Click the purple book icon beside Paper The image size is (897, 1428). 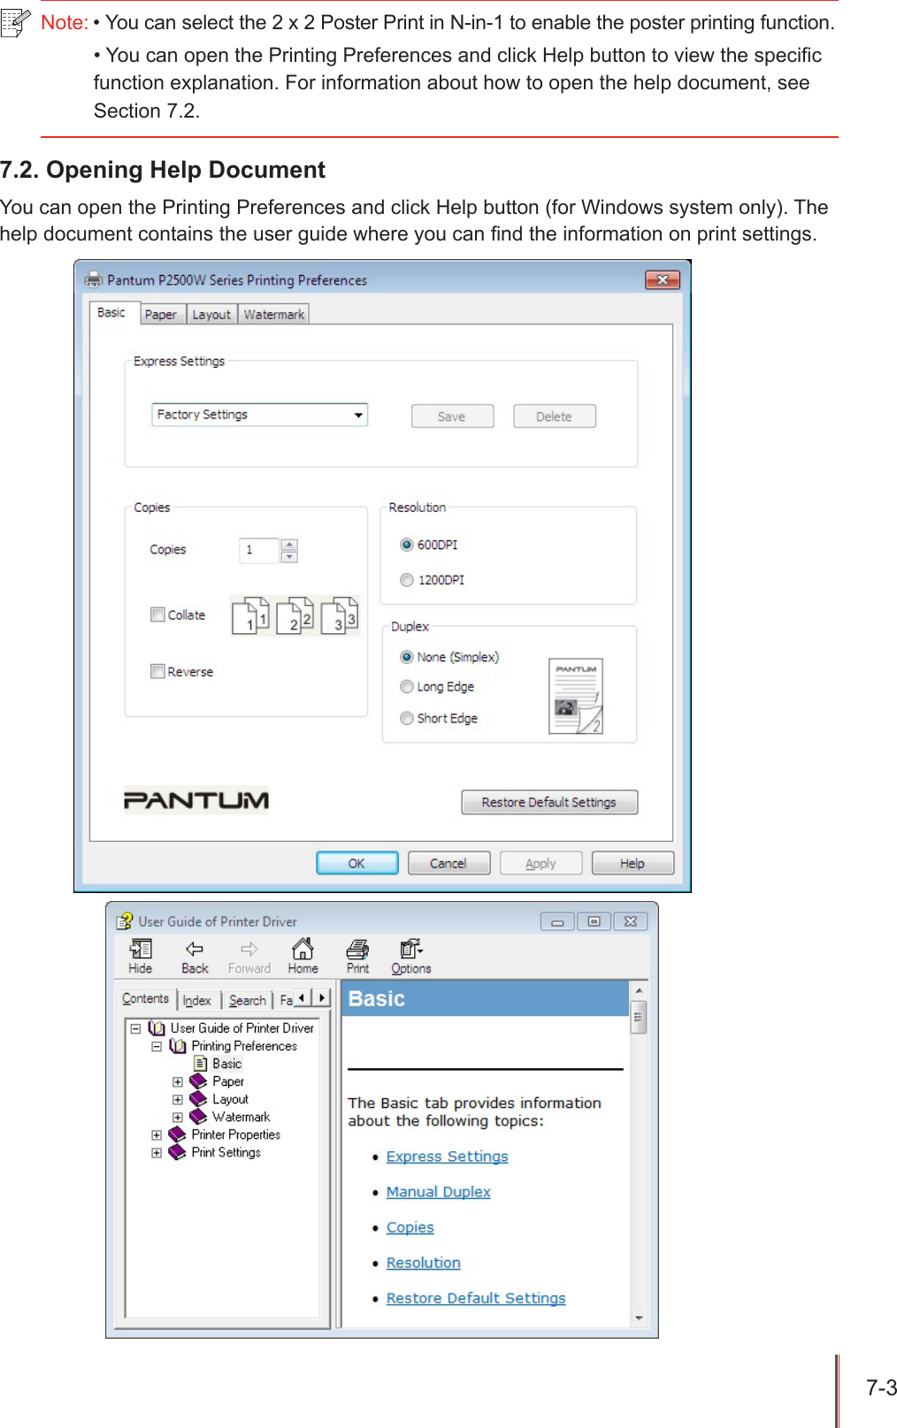click(198, 1081)
